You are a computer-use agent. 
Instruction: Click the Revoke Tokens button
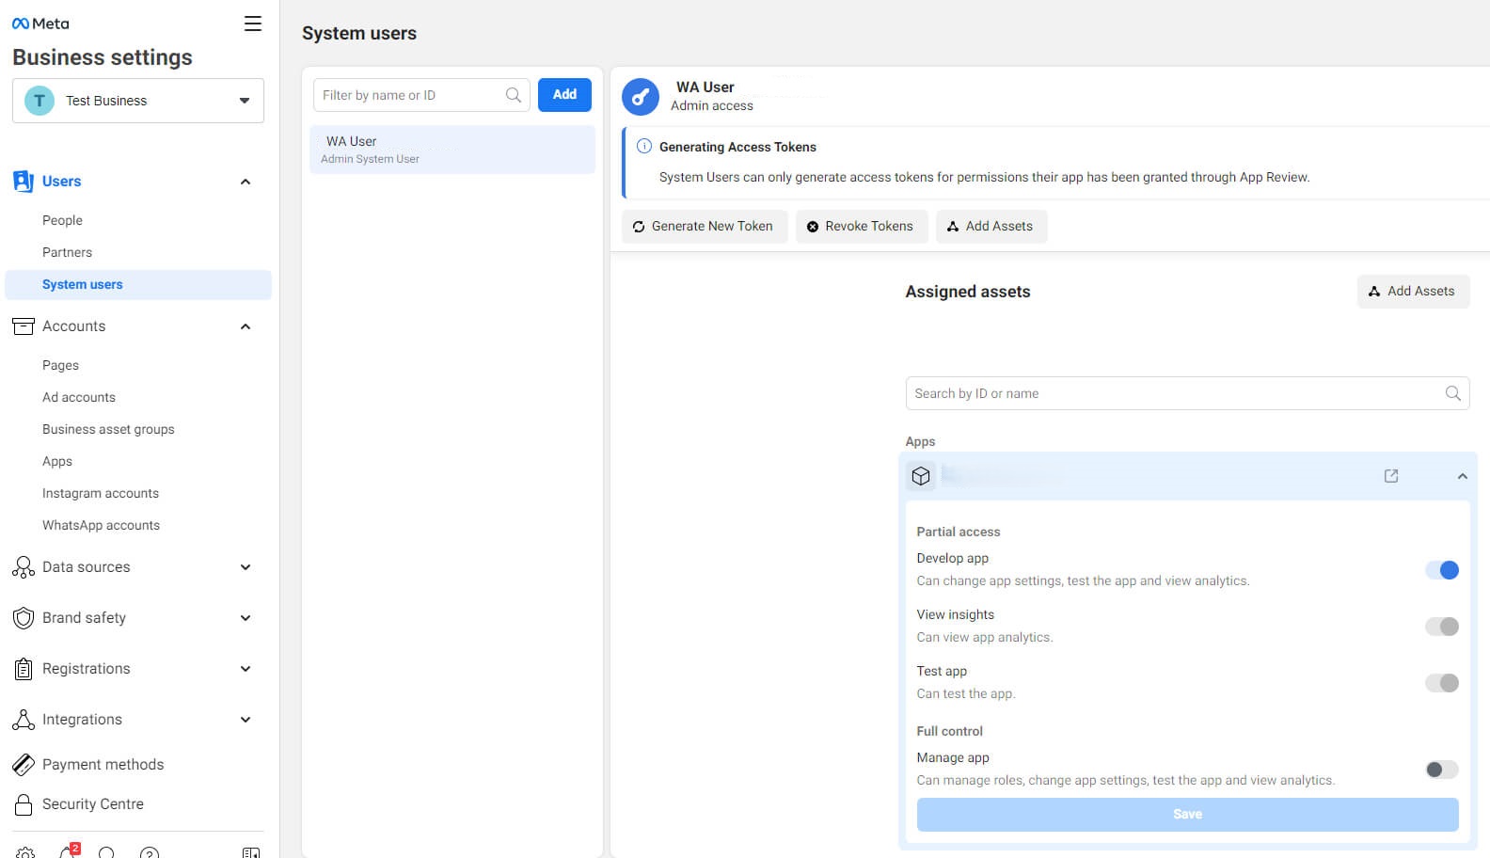pos(861,226)
